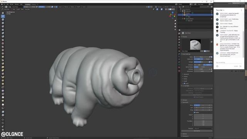Select the Clay Thumb brush
Image resolution: width=247 pixels, height=139 pixels.
3,27
